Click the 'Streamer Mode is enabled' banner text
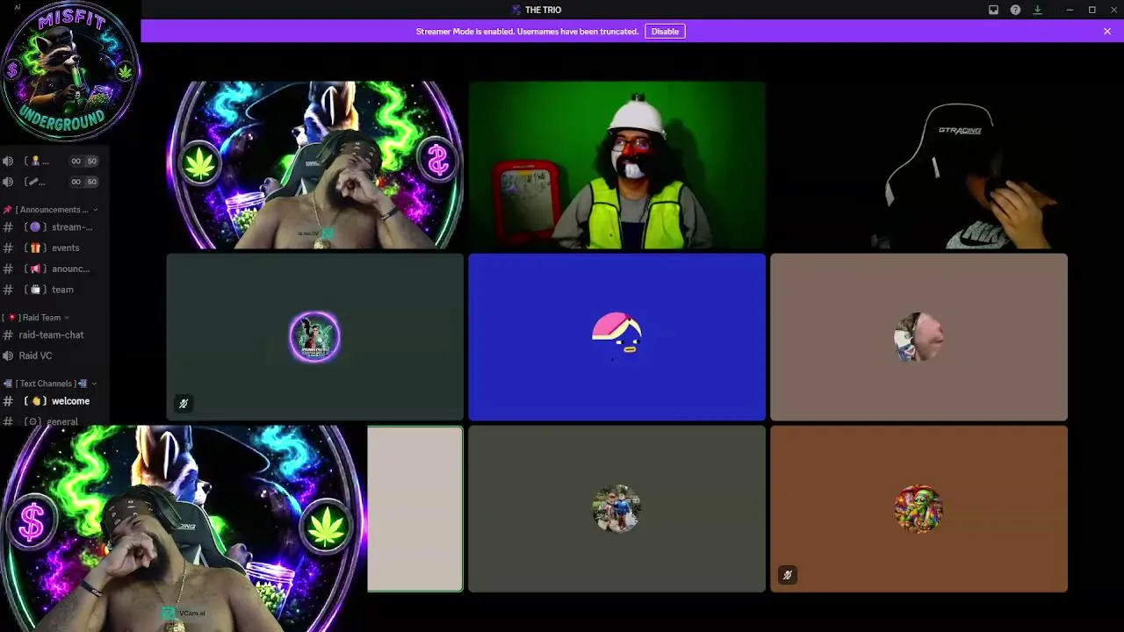This screenshot has width=1124, height=632. (x=527, y=32)
